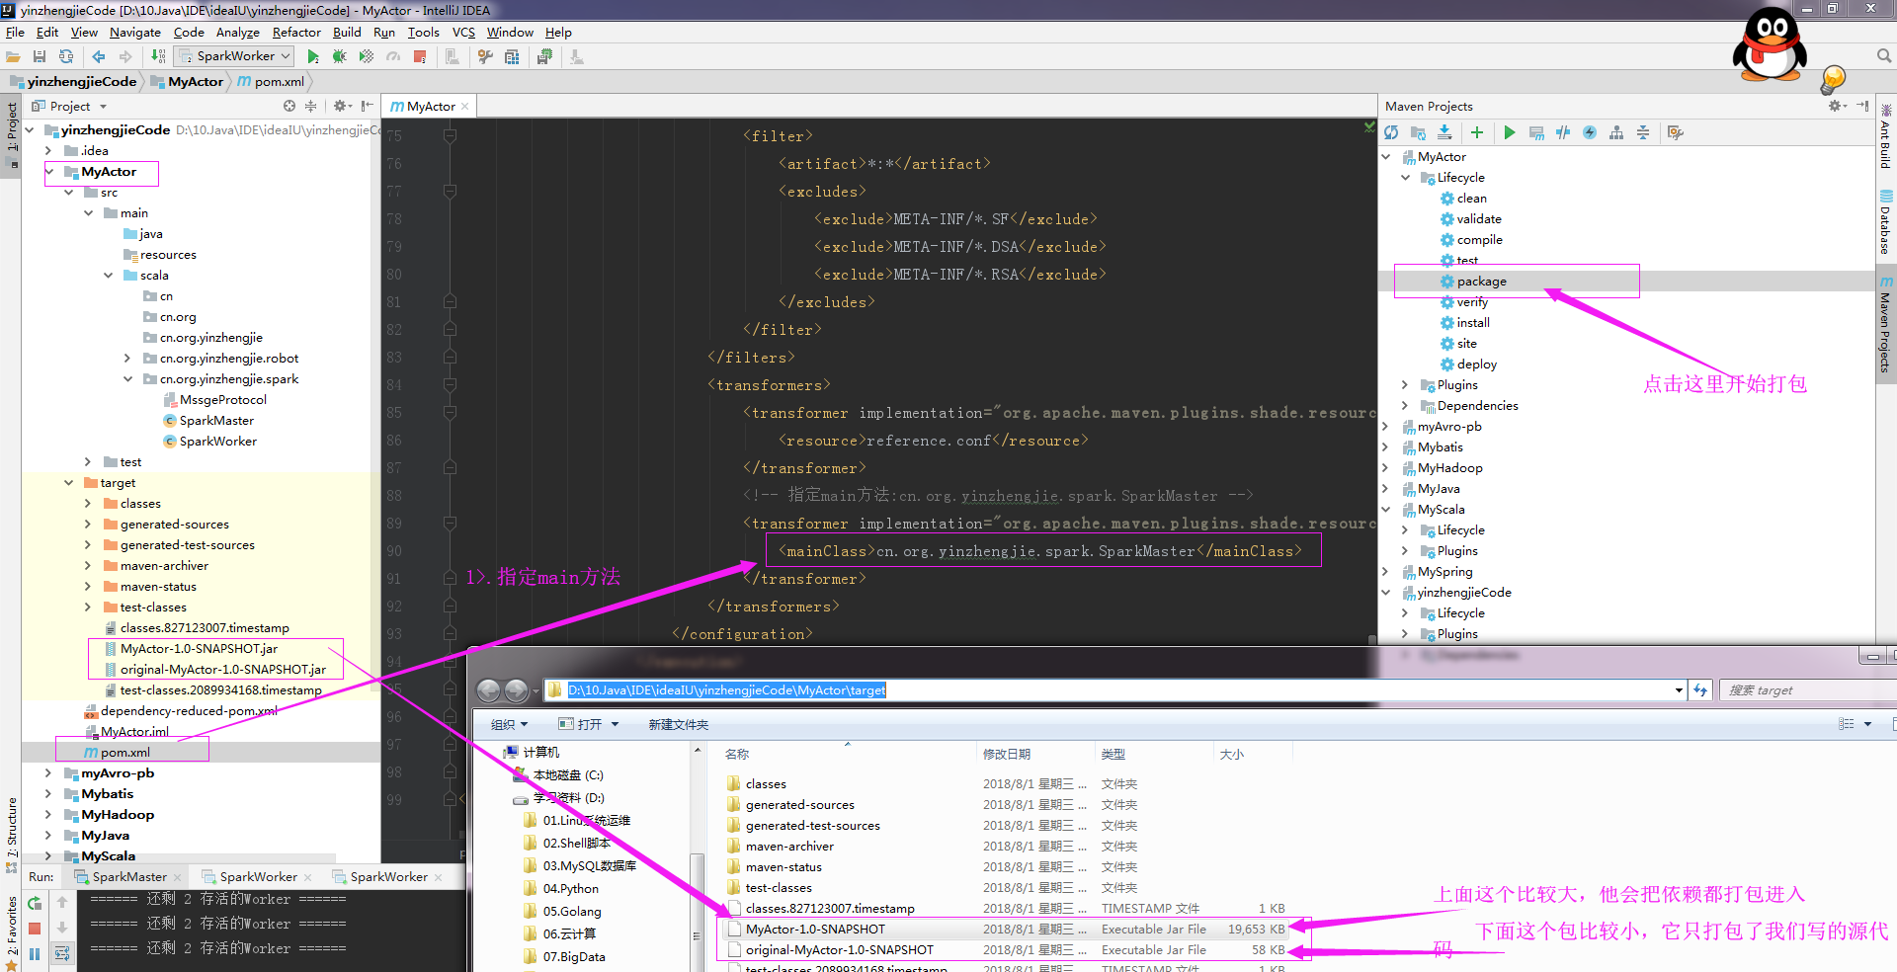
Task: Open Maven settings wrench icon
Action: point(1675,132)
